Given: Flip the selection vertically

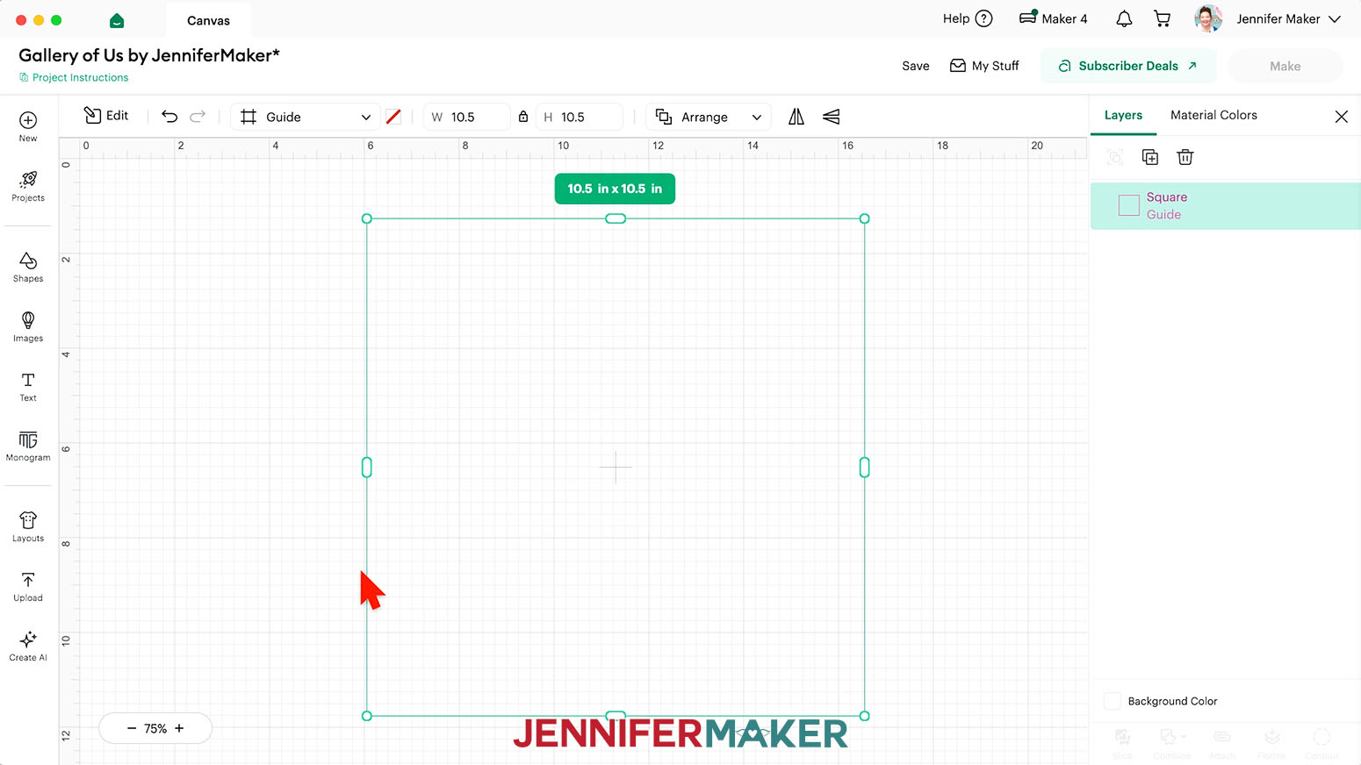Looking at the screenshot, I should (831, 117).
